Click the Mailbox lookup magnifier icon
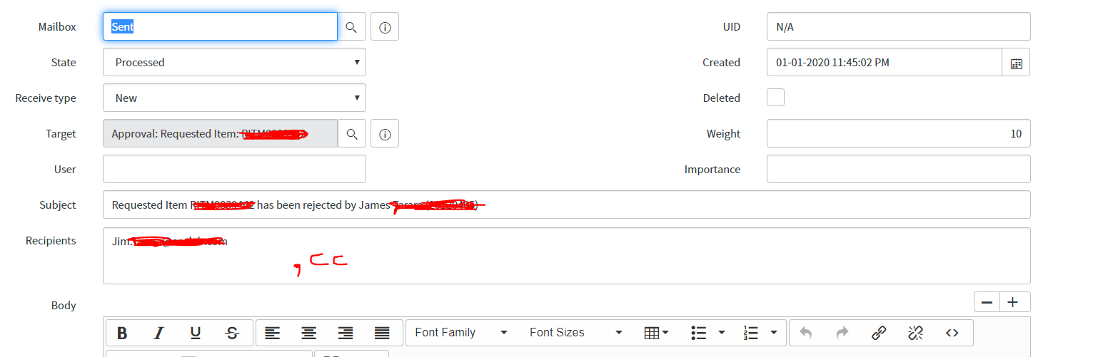 351,27
